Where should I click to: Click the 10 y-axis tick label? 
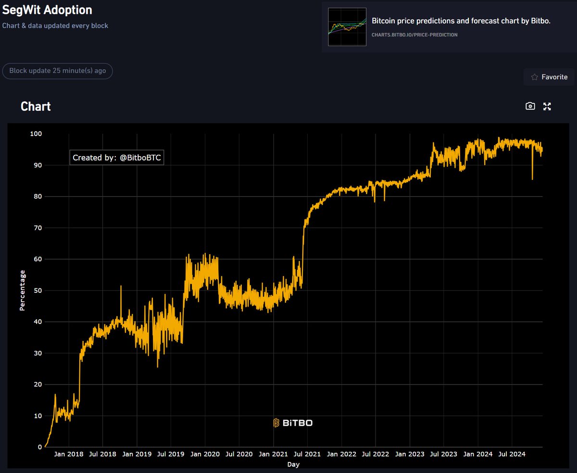[x=38, y=416]
